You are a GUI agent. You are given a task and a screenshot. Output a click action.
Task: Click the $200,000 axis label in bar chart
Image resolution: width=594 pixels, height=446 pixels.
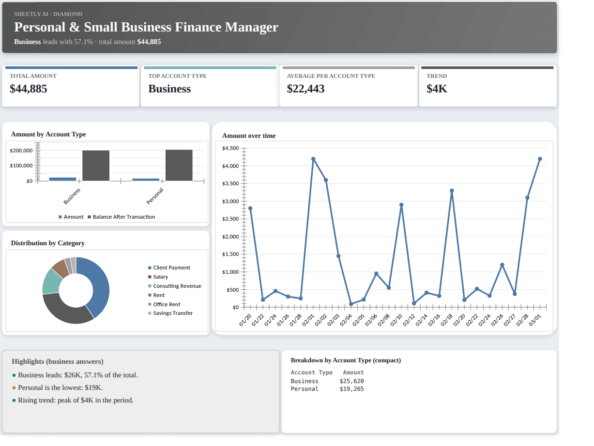pos(21,151)
